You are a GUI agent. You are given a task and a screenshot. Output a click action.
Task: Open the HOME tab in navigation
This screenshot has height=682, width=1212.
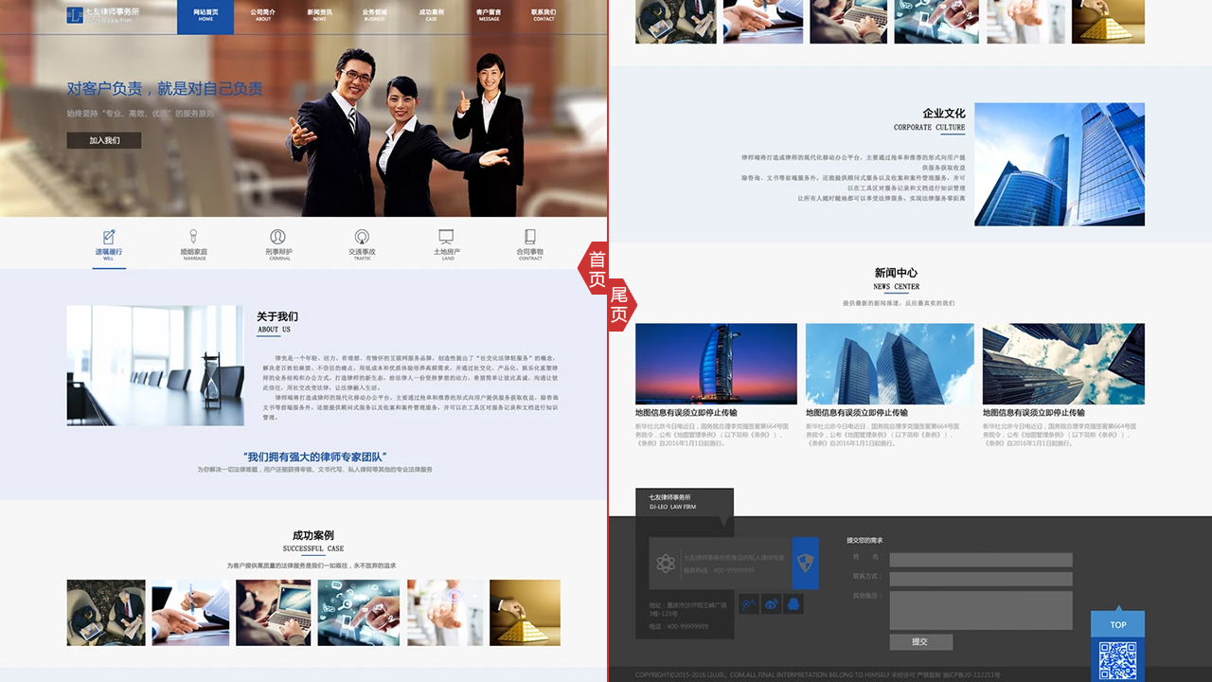[205, 16]
